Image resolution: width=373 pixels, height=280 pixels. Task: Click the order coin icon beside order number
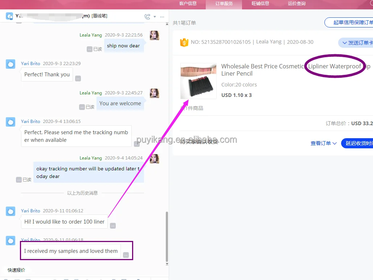coord(184,42)
